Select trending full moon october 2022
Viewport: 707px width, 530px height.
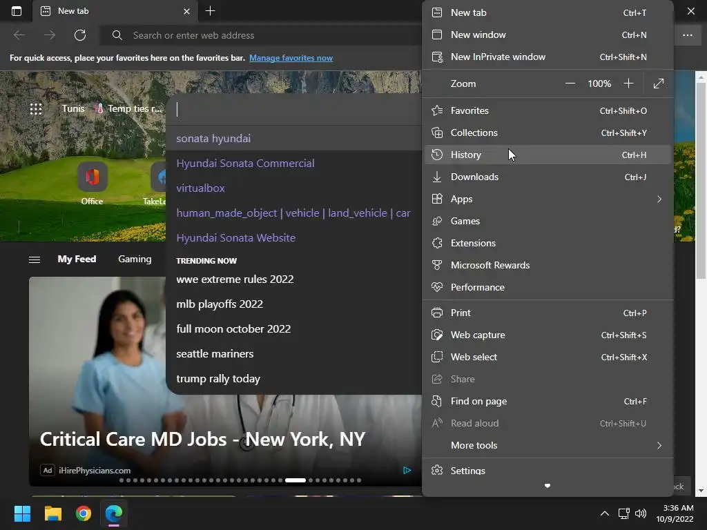tap(294, 328)
